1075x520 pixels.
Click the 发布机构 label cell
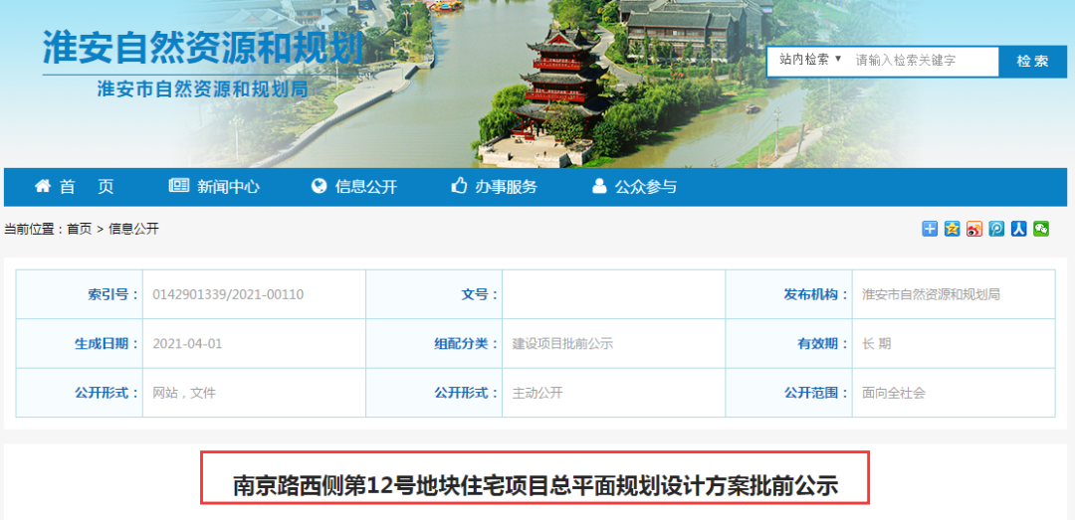pyautogui.click(x=788, y=294)
